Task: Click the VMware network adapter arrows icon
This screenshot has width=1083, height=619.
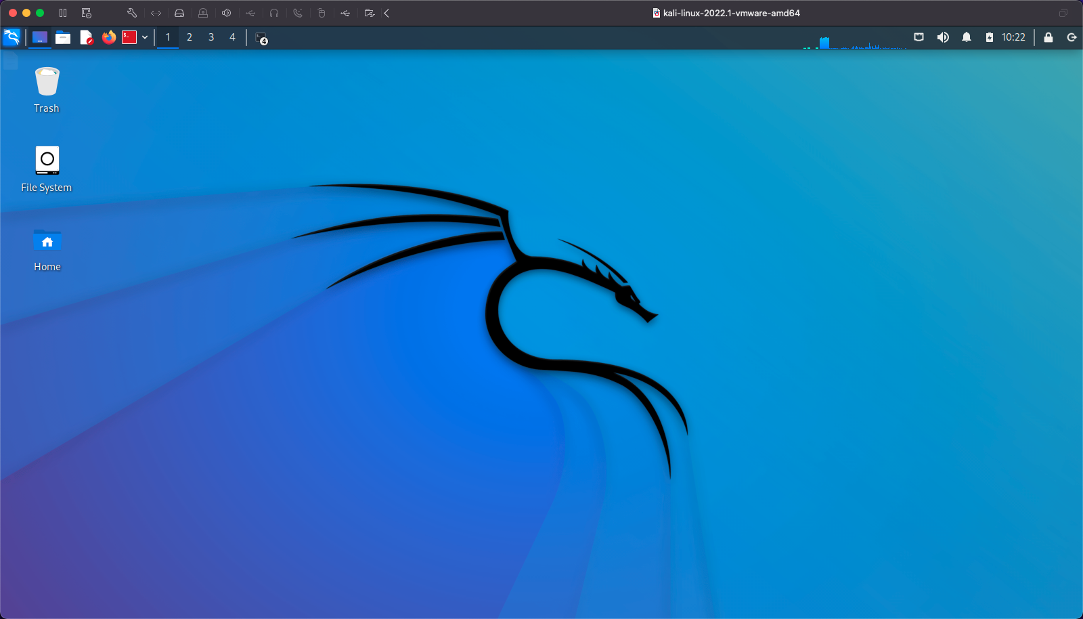Action: click(x=156, y=13)
